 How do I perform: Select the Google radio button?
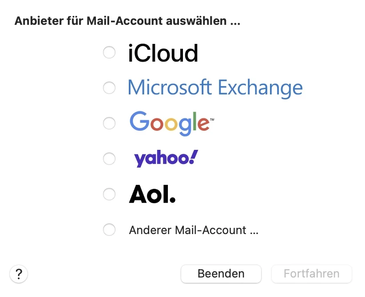coord(109,123)
